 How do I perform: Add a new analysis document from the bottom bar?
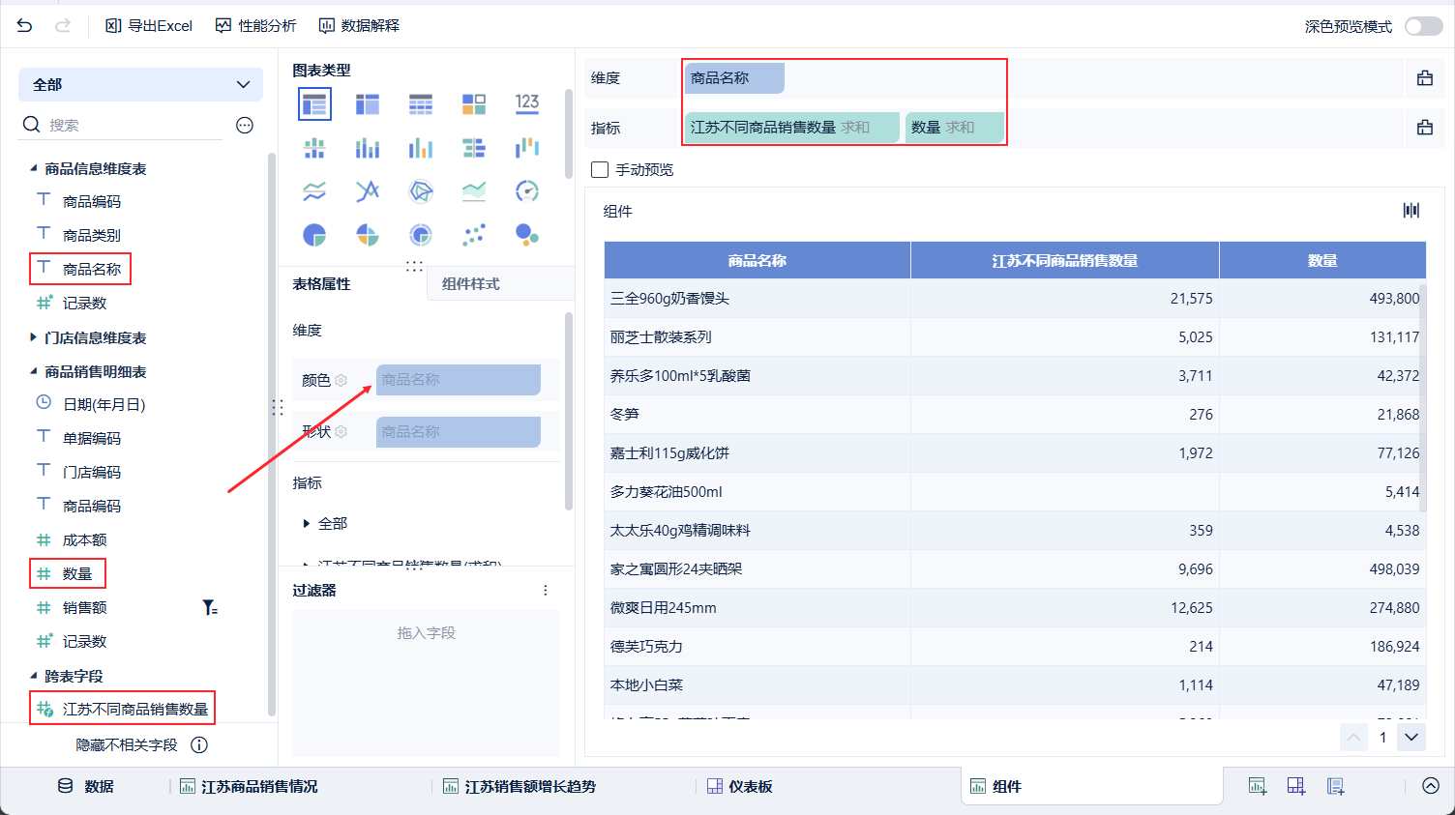point(1335,786)
